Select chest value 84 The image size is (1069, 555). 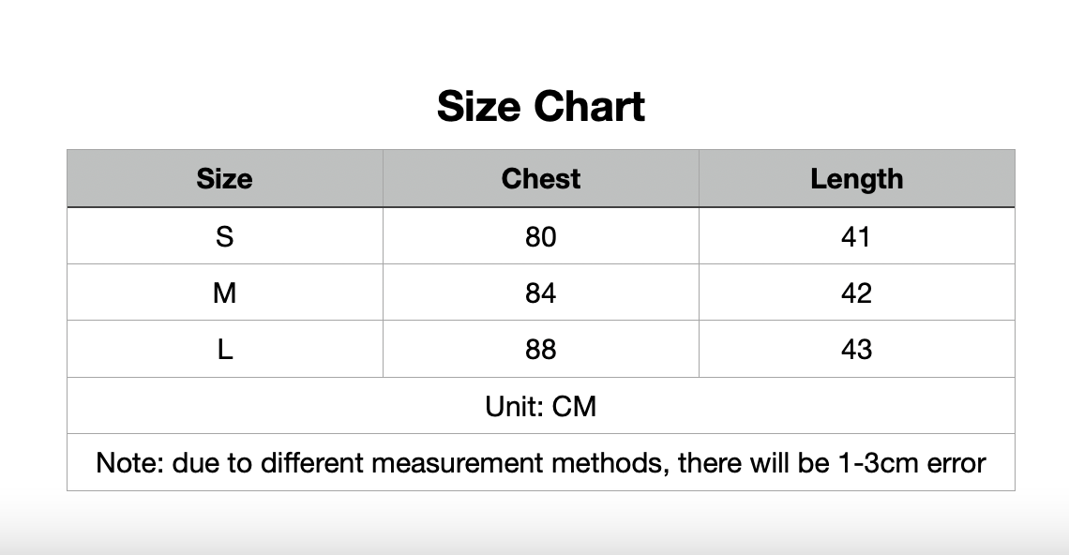tap(541, 293)
